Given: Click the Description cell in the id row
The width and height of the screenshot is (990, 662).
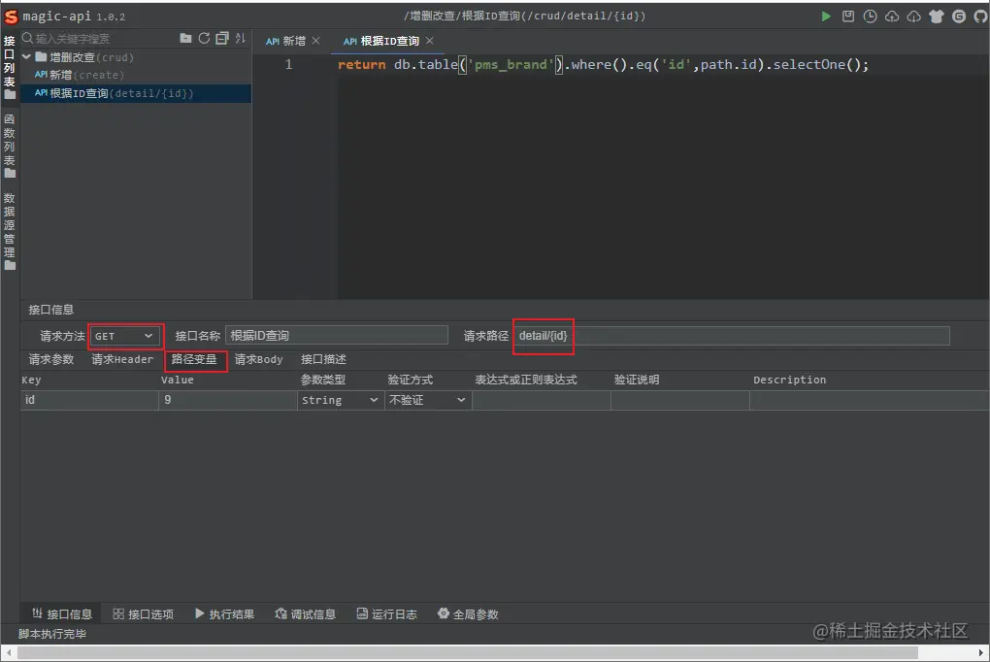Looking at the screenshot, I should point(870,400).
